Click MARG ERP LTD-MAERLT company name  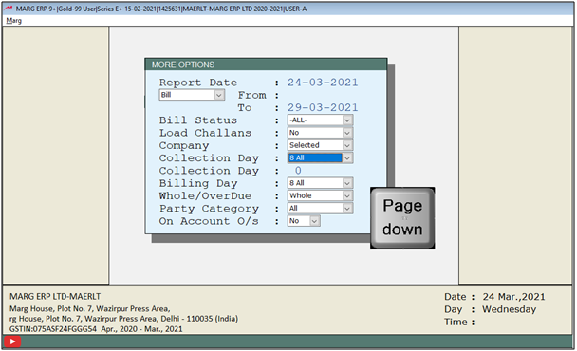pos(55,297)
